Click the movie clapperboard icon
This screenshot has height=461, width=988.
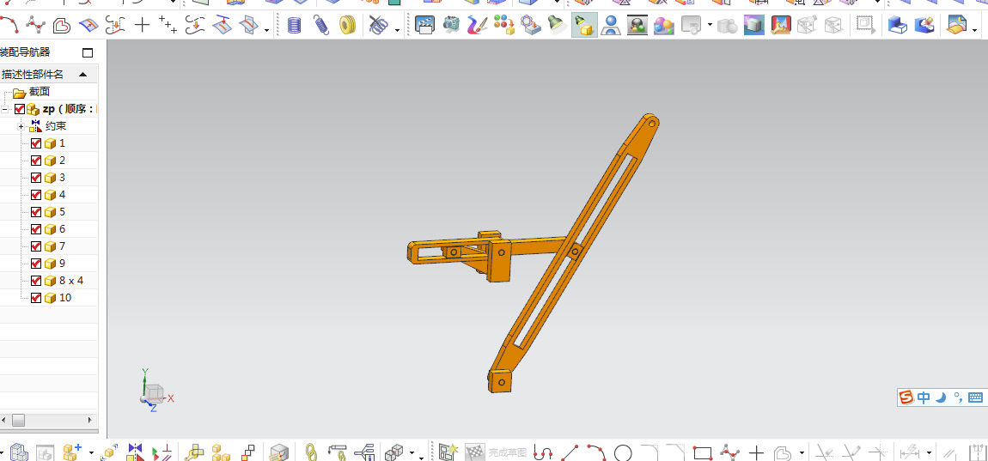[424, 25]
